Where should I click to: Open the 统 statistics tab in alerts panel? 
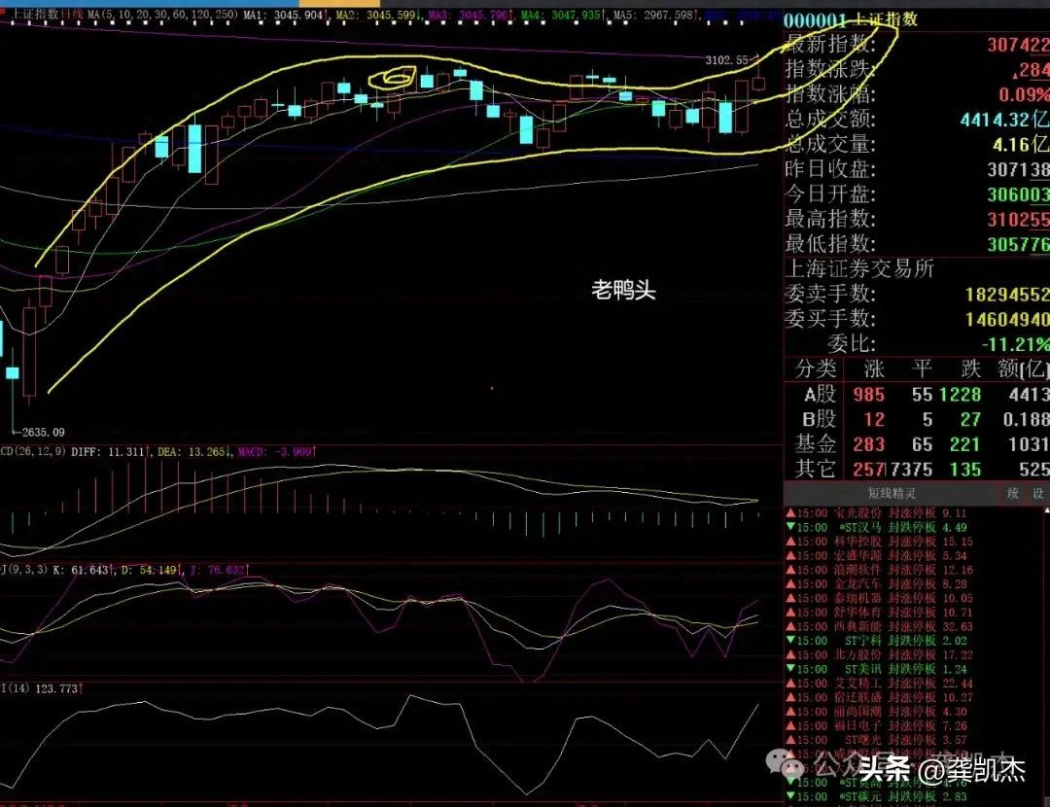click(x=1013, y=494)
